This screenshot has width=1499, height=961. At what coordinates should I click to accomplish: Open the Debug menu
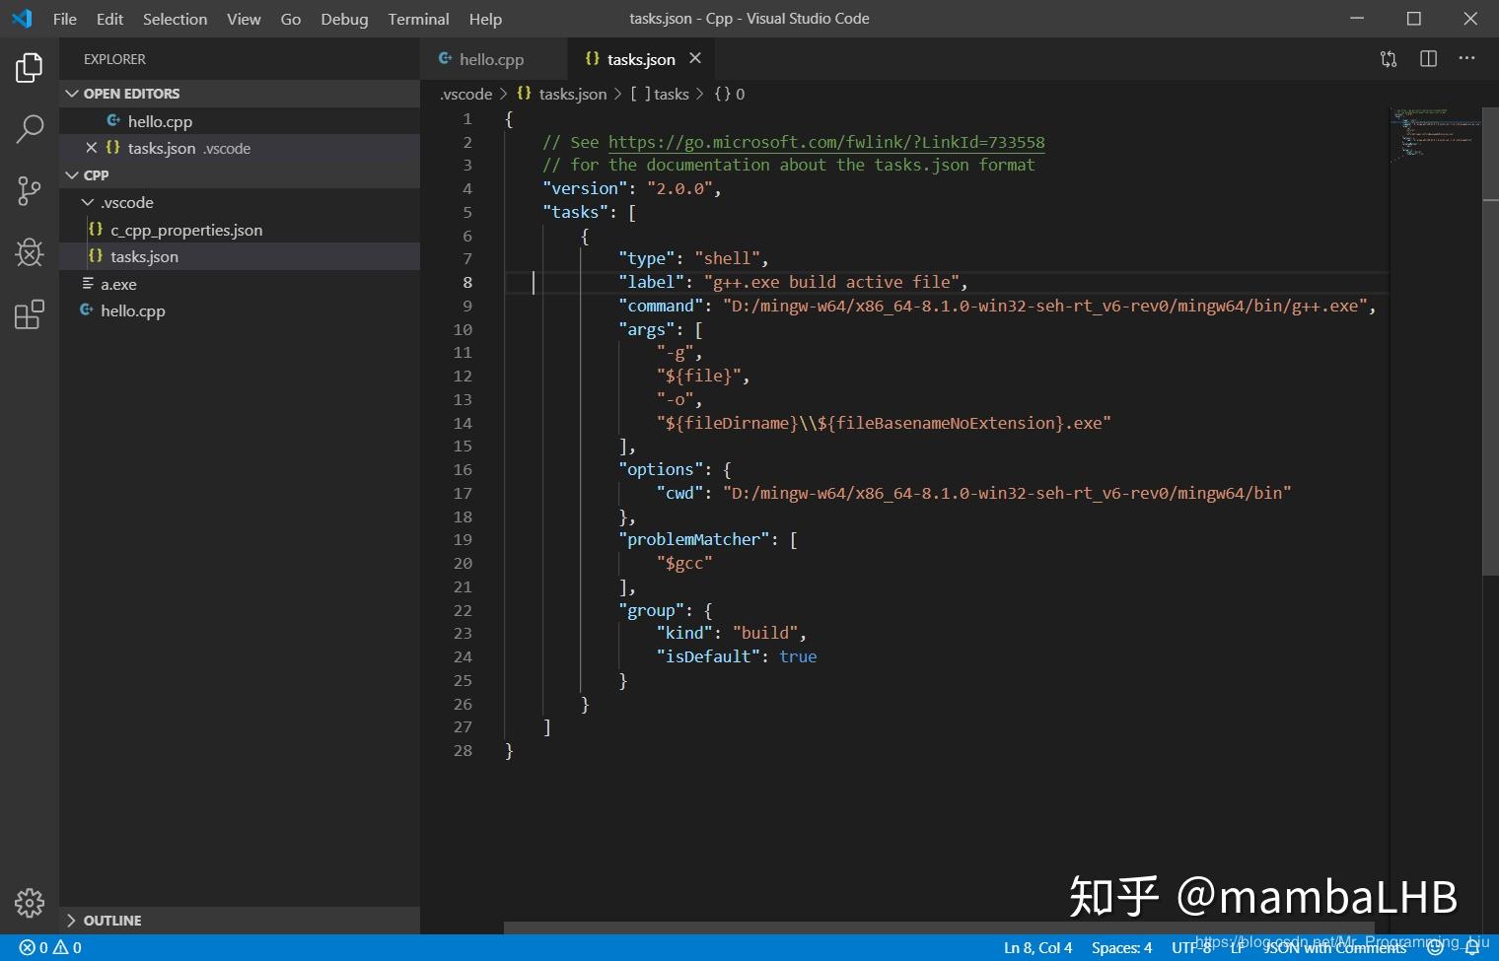pos(344,19)
